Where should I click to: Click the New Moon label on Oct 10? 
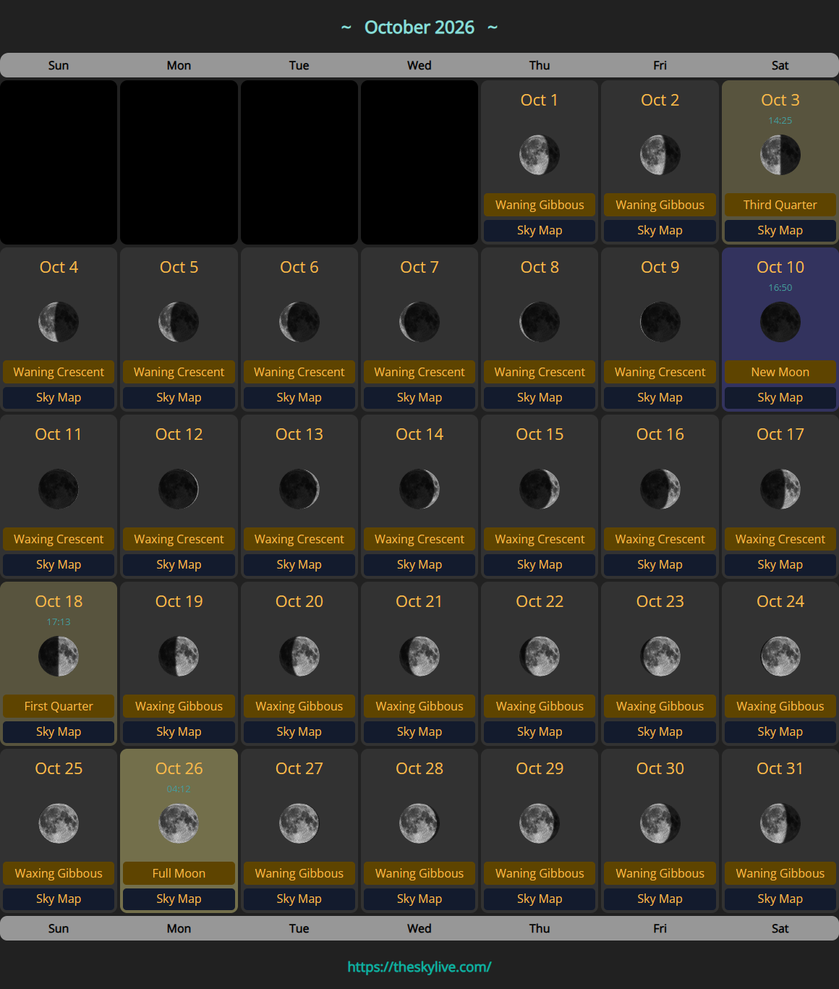(x=780, y=372)
